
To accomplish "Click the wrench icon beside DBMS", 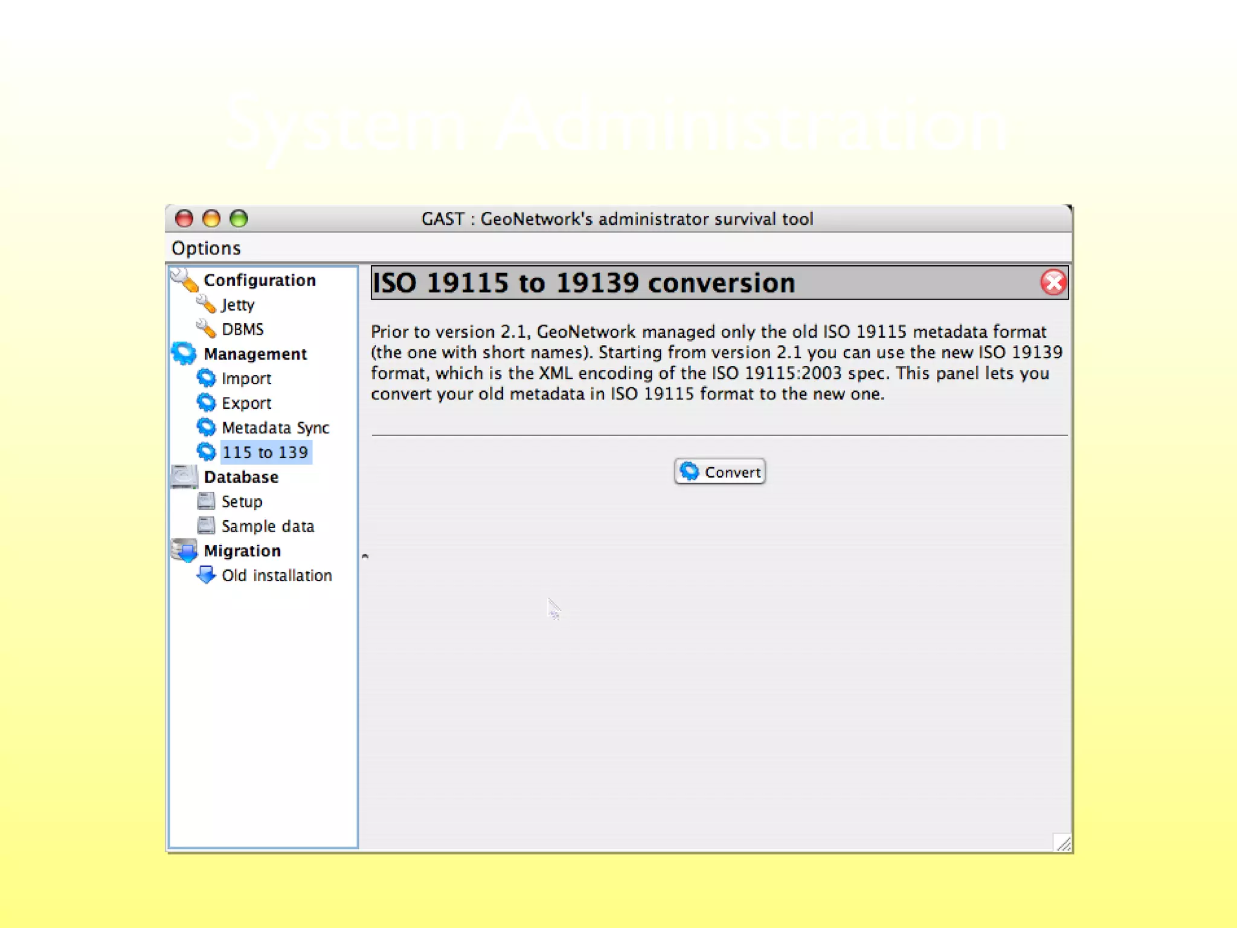I will 206,329.
